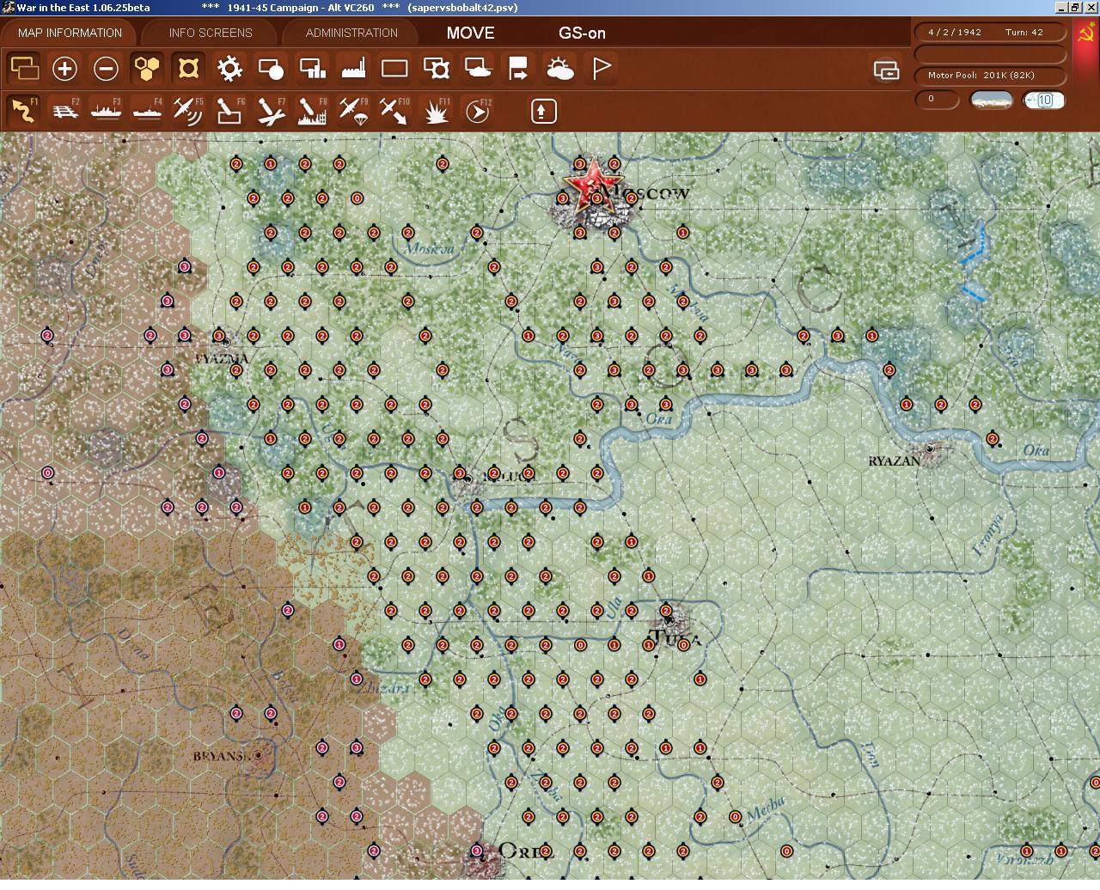Select F2 rail move mode
Image resolution: width=1100 pixels, height=890 pixels.
click(64, 111)
